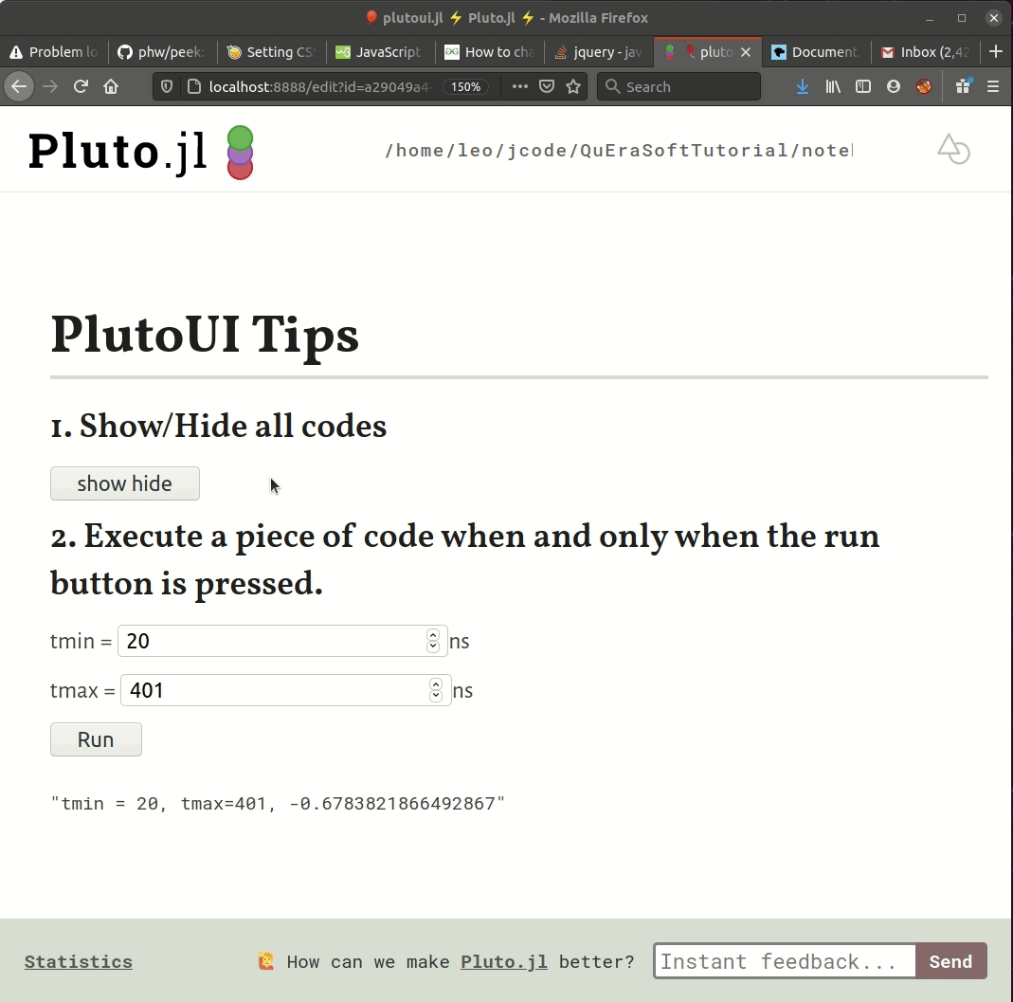
Task: Reload the current page
Action: pyautogui.click(x=81, y=86)
